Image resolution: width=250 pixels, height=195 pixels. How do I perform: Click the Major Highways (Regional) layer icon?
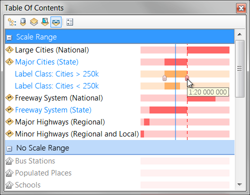pyautogui.click(x=9, y=122)
